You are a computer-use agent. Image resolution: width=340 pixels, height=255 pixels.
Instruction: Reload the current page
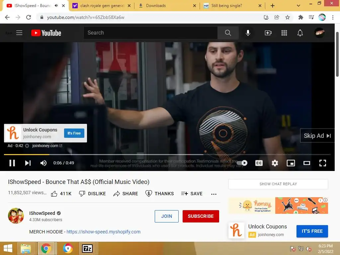(29, 17)
